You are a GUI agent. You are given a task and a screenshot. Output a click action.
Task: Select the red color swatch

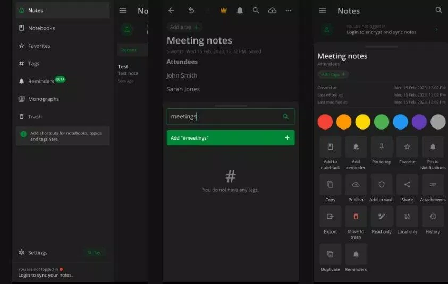tap(325, 122)
